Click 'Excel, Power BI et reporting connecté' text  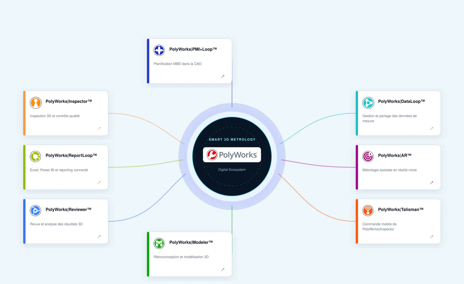(x=59, y=170)
